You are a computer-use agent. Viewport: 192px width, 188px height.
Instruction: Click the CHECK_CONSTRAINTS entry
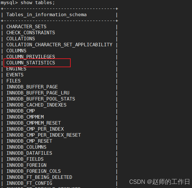click(31, 33)
